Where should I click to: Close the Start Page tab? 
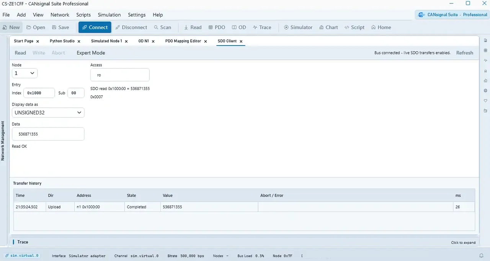point(38,41)
